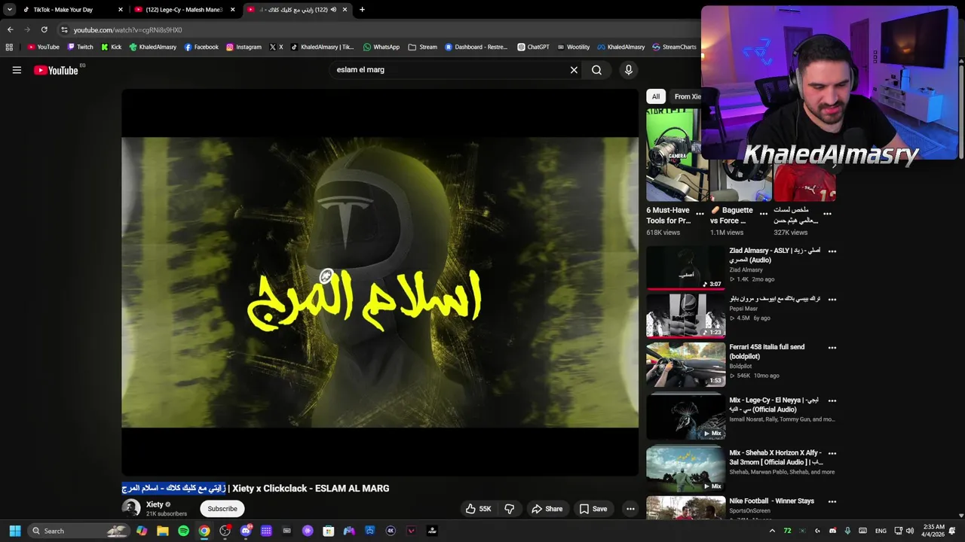The image size is (965, 542).
Task: Open the ChatGPT bookmark
Action: [x=533, y=47]
